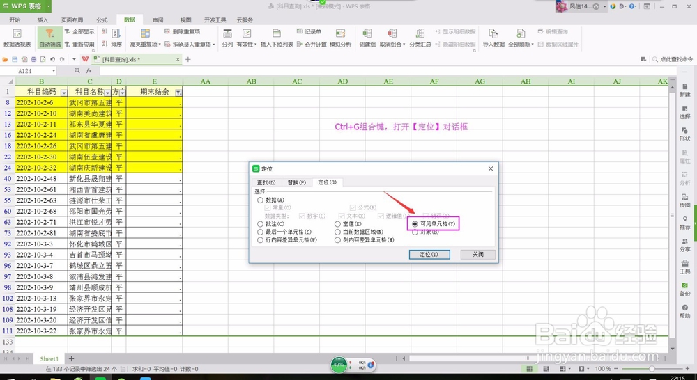
Task: Click cell 2202-10-2-48 in column B
Action: 41,178
